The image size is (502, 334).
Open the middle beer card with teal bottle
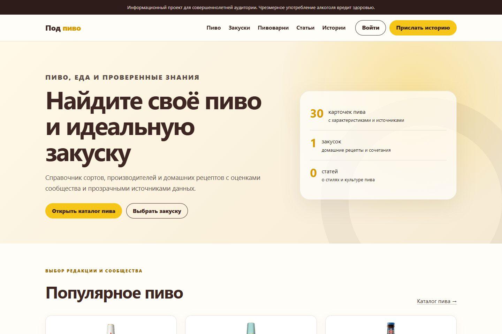point(251,325)
